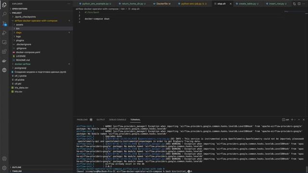Viewport: 308px width, 173px height.
Task: Click the Jupyter notebook .ipynb file icon
Action: (x=13, y=72)
